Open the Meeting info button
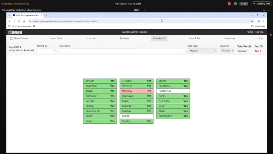Image resolution: width=273 pixels, height=154 pixels. point(262,4)
